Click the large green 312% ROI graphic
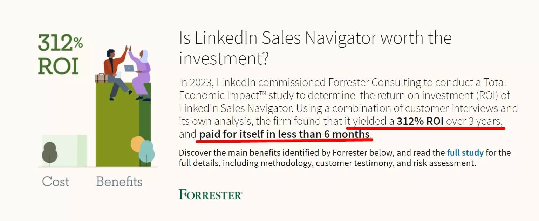This screenshot has height=221, width=539. point(60,54)
